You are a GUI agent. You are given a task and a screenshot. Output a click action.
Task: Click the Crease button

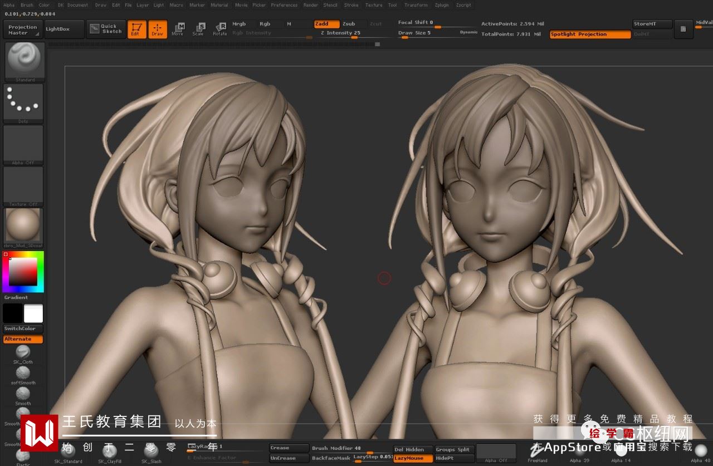[289, 448]
